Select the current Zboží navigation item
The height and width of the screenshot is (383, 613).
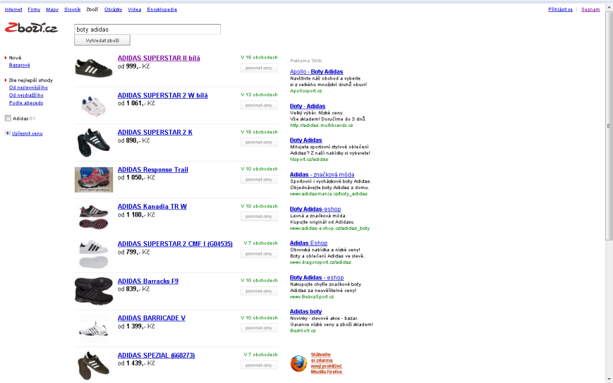(x=92, y=10)
